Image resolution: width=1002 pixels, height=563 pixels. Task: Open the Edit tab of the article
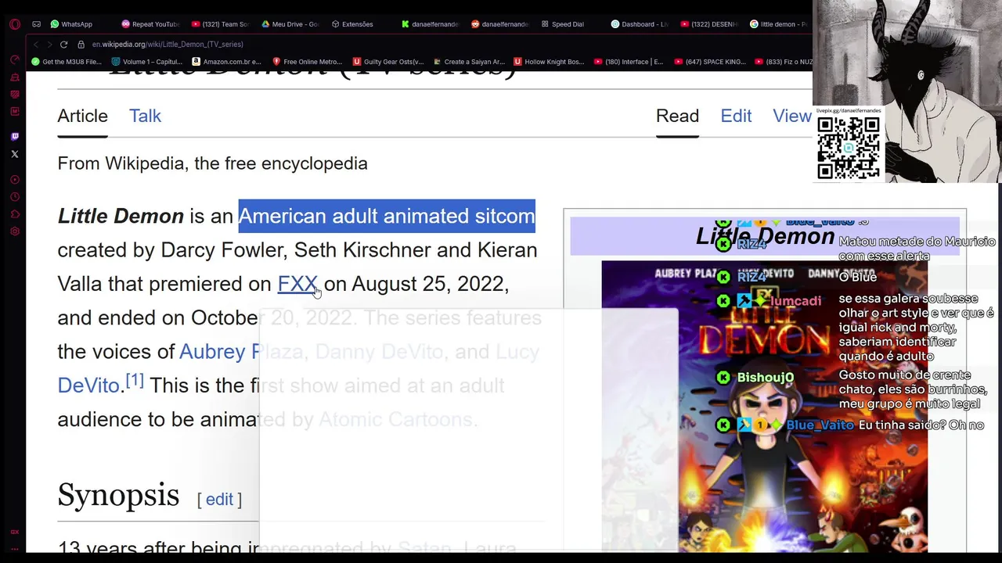click(x=736, y=116)
